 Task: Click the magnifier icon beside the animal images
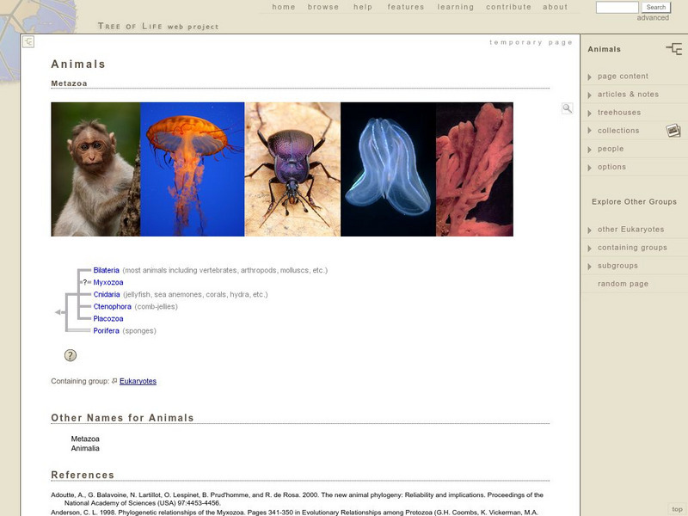click(x=568, y=108)
